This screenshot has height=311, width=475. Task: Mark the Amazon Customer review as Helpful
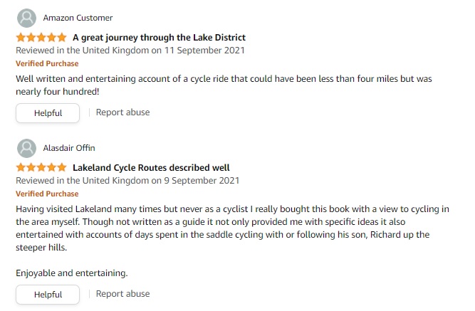click(x=48, y=113)
